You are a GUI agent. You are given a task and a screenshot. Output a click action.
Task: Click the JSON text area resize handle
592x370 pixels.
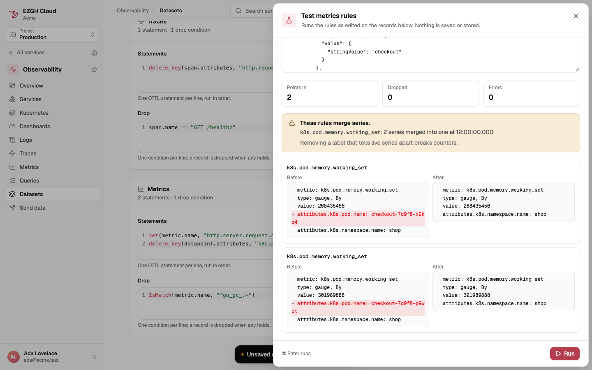click(577, 69)
